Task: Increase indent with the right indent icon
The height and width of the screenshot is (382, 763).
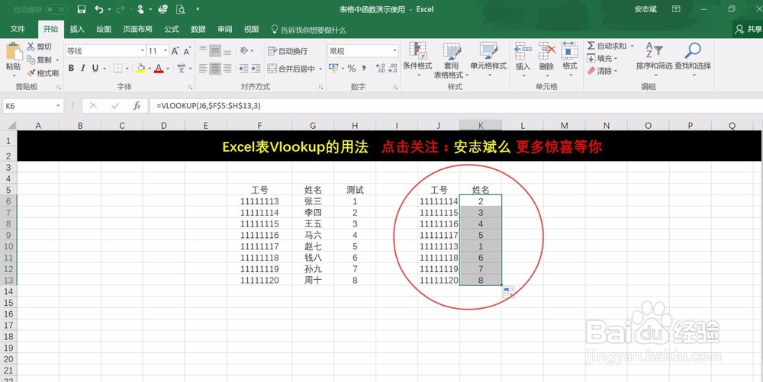Action: 256,69
